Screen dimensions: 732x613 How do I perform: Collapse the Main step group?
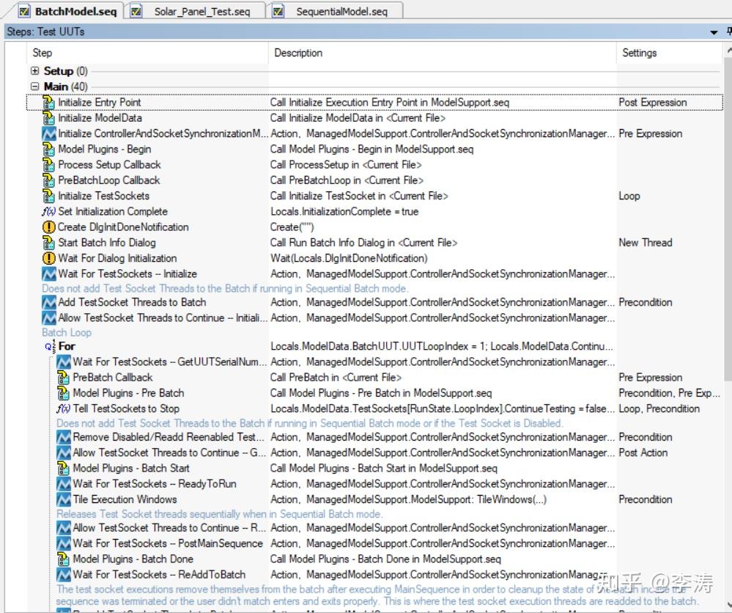coord(34,87)
